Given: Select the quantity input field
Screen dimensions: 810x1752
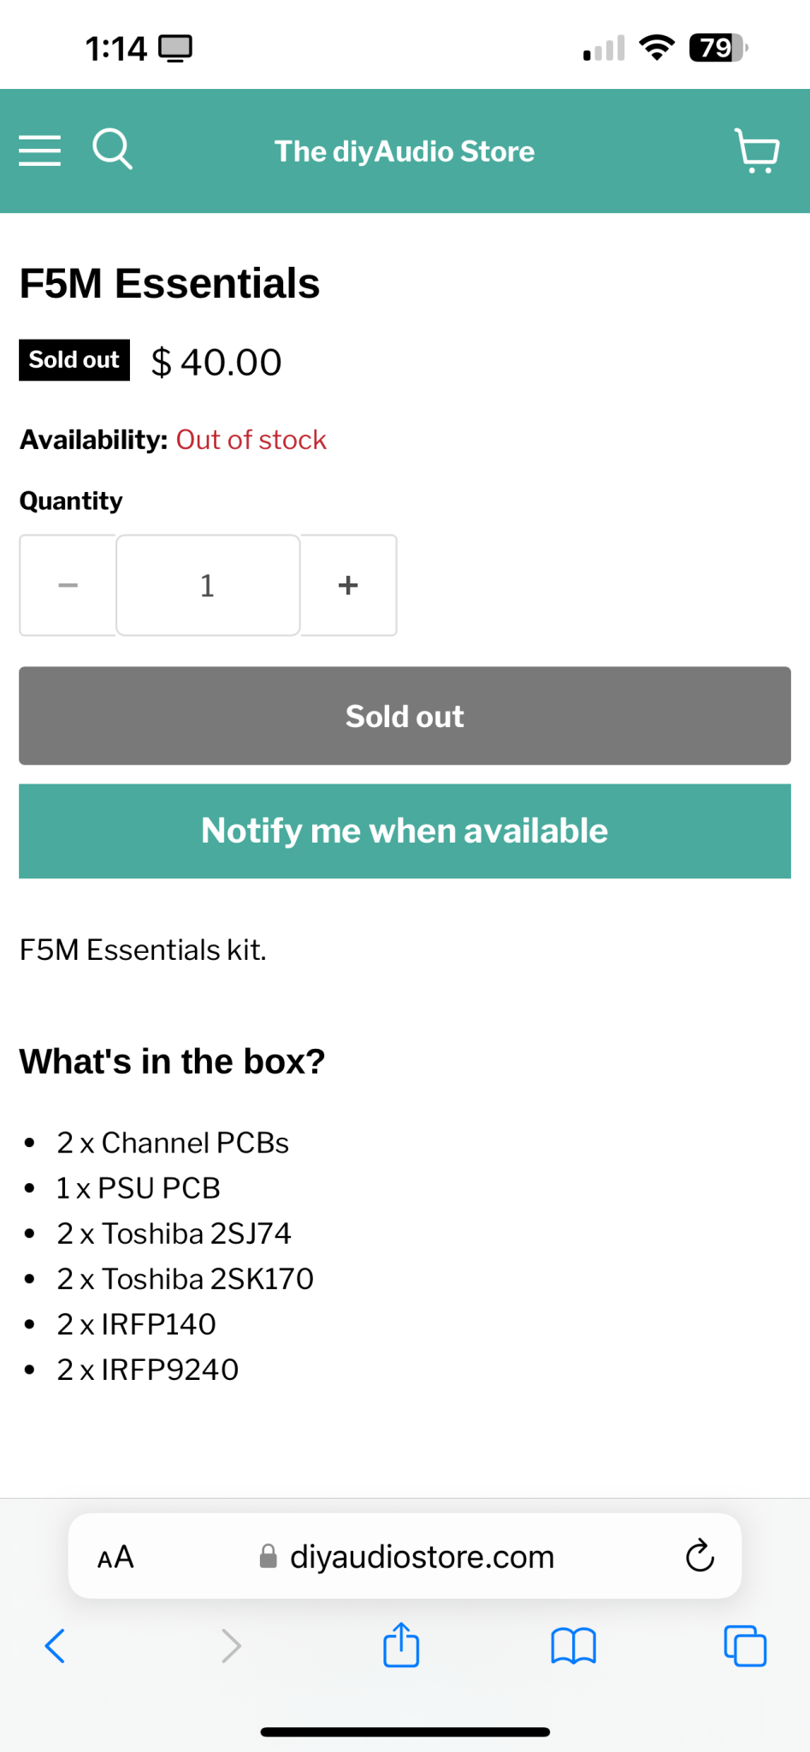Looking at the screenshot, I should click(208, 585).
